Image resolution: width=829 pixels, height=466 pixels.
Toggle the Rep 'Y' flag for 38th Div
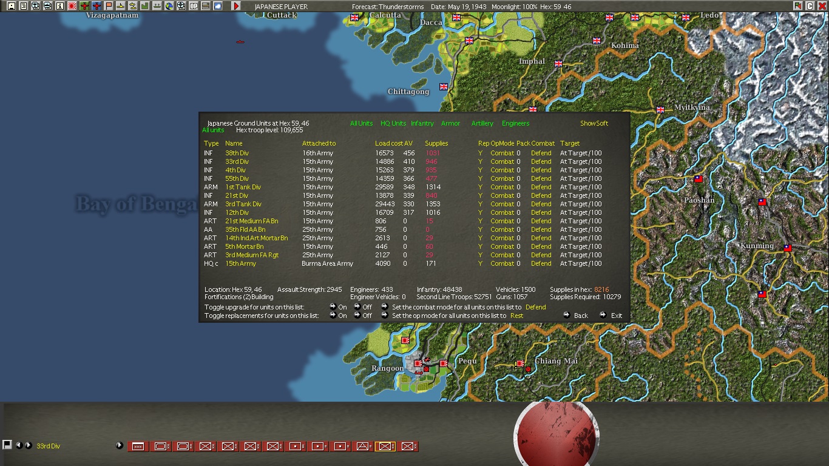pyautogui.click(x=480, y=154)
